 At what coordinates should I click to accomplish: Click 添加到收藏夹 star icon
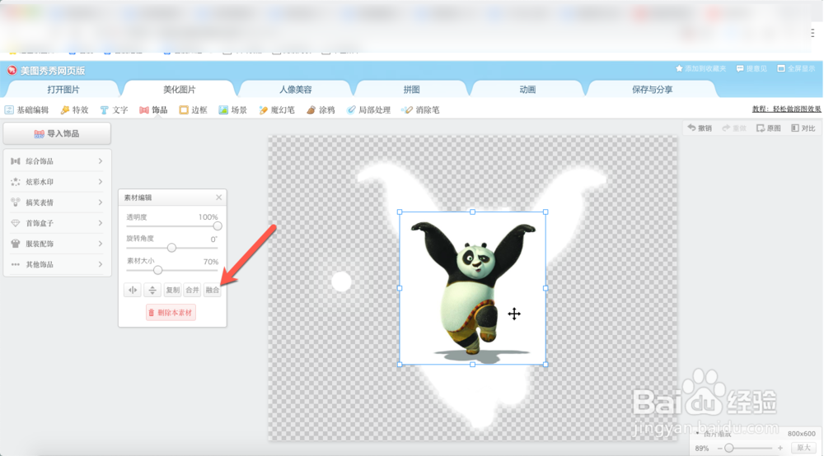click(679, 69)
